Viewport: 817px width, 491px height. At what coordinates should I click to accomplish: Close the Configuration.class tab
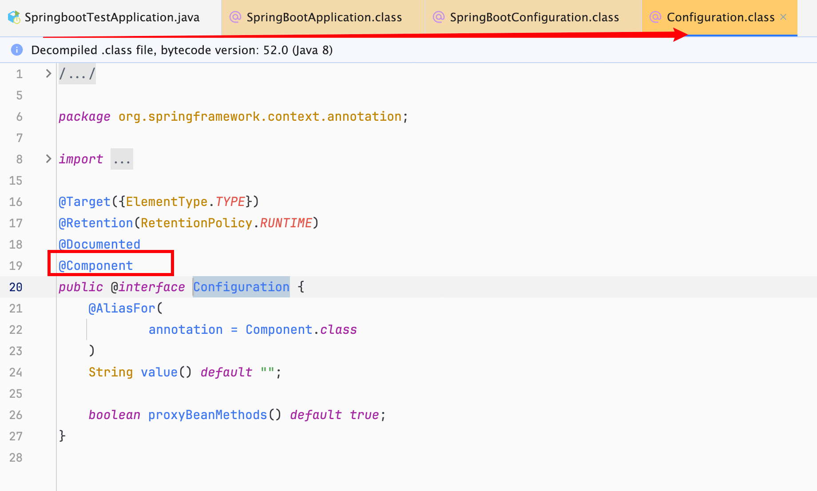tap(783, 17)
